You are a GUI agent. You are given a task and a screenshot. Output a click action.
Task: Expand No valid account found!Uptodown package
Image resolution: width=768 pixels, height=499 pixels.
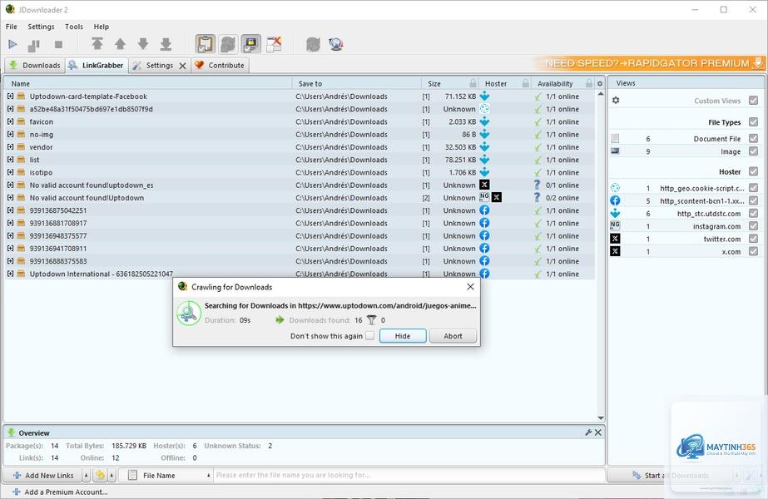(10, 197)
